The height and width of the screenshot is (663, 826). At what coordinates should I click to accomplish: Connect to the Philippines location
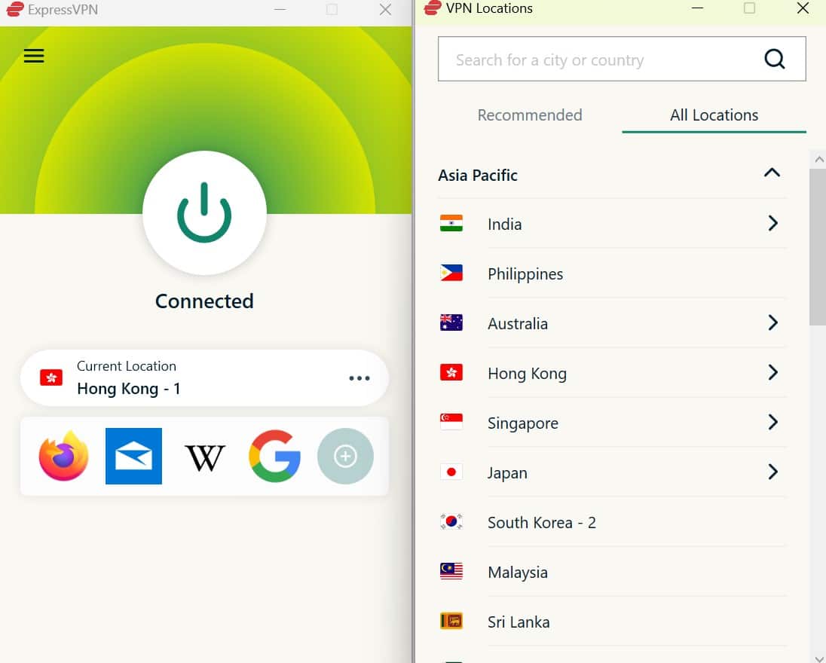(612, 273)
